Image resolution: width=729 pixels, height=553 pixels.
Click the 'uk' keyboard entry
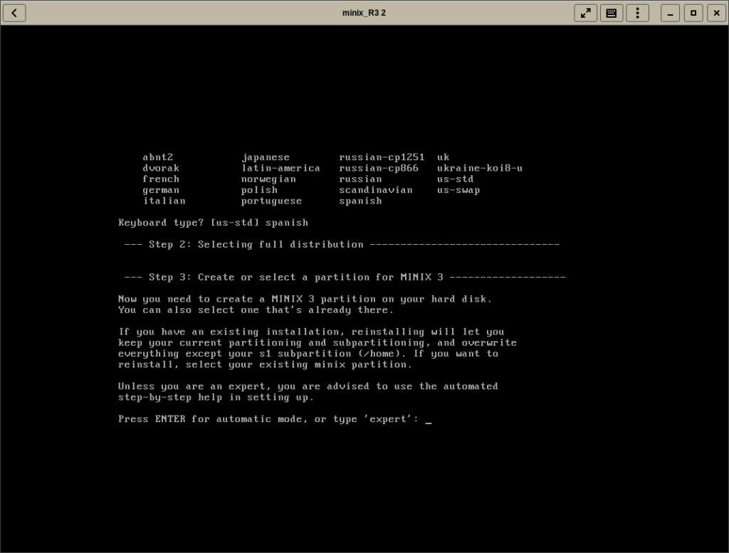tap(443, 157)
